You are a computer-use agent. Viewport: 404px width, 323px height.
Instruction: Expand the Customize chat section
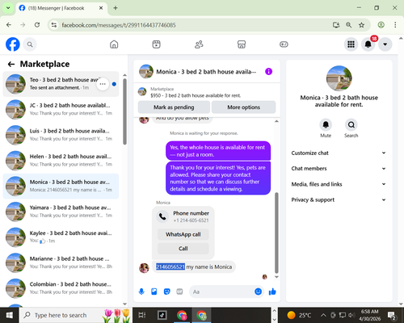click(339, 153)
